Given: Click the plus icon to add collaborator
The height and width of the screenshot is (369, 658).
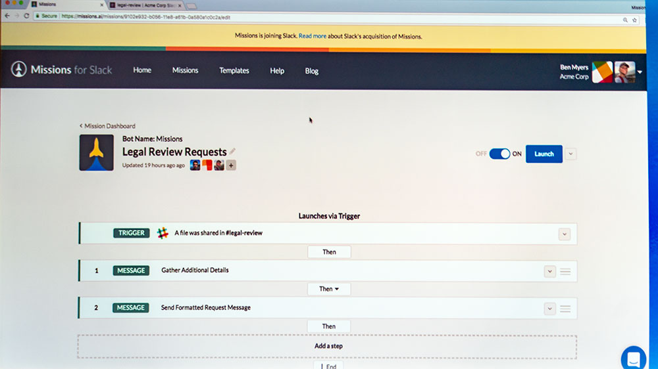Looking at the screenshot, I should (x=231, y=165).
